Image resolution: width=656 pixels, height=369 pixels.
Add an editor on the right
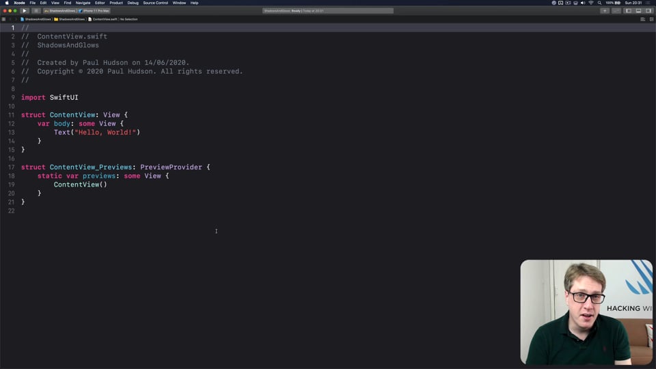tap(651, 19)
